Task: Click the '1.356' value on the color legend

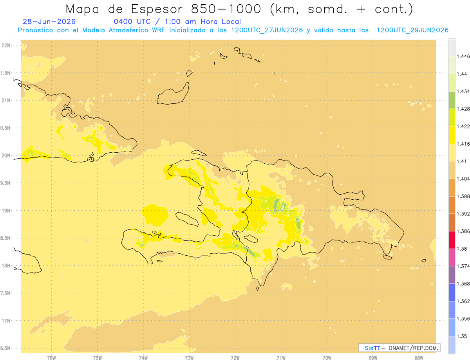Action: point(464,319)
